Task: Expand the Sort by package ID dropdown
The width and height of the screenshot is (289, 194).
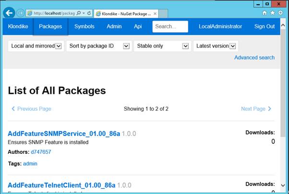Action: (x=99, y=46)
